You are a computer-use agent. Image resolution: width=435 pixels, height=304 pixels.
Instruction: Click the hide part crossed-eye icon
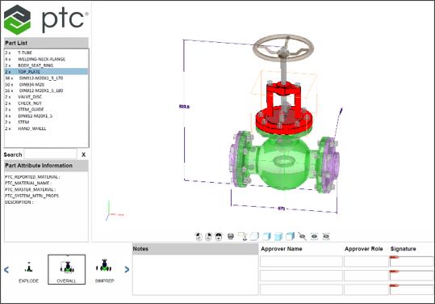(x=302, y=236)
